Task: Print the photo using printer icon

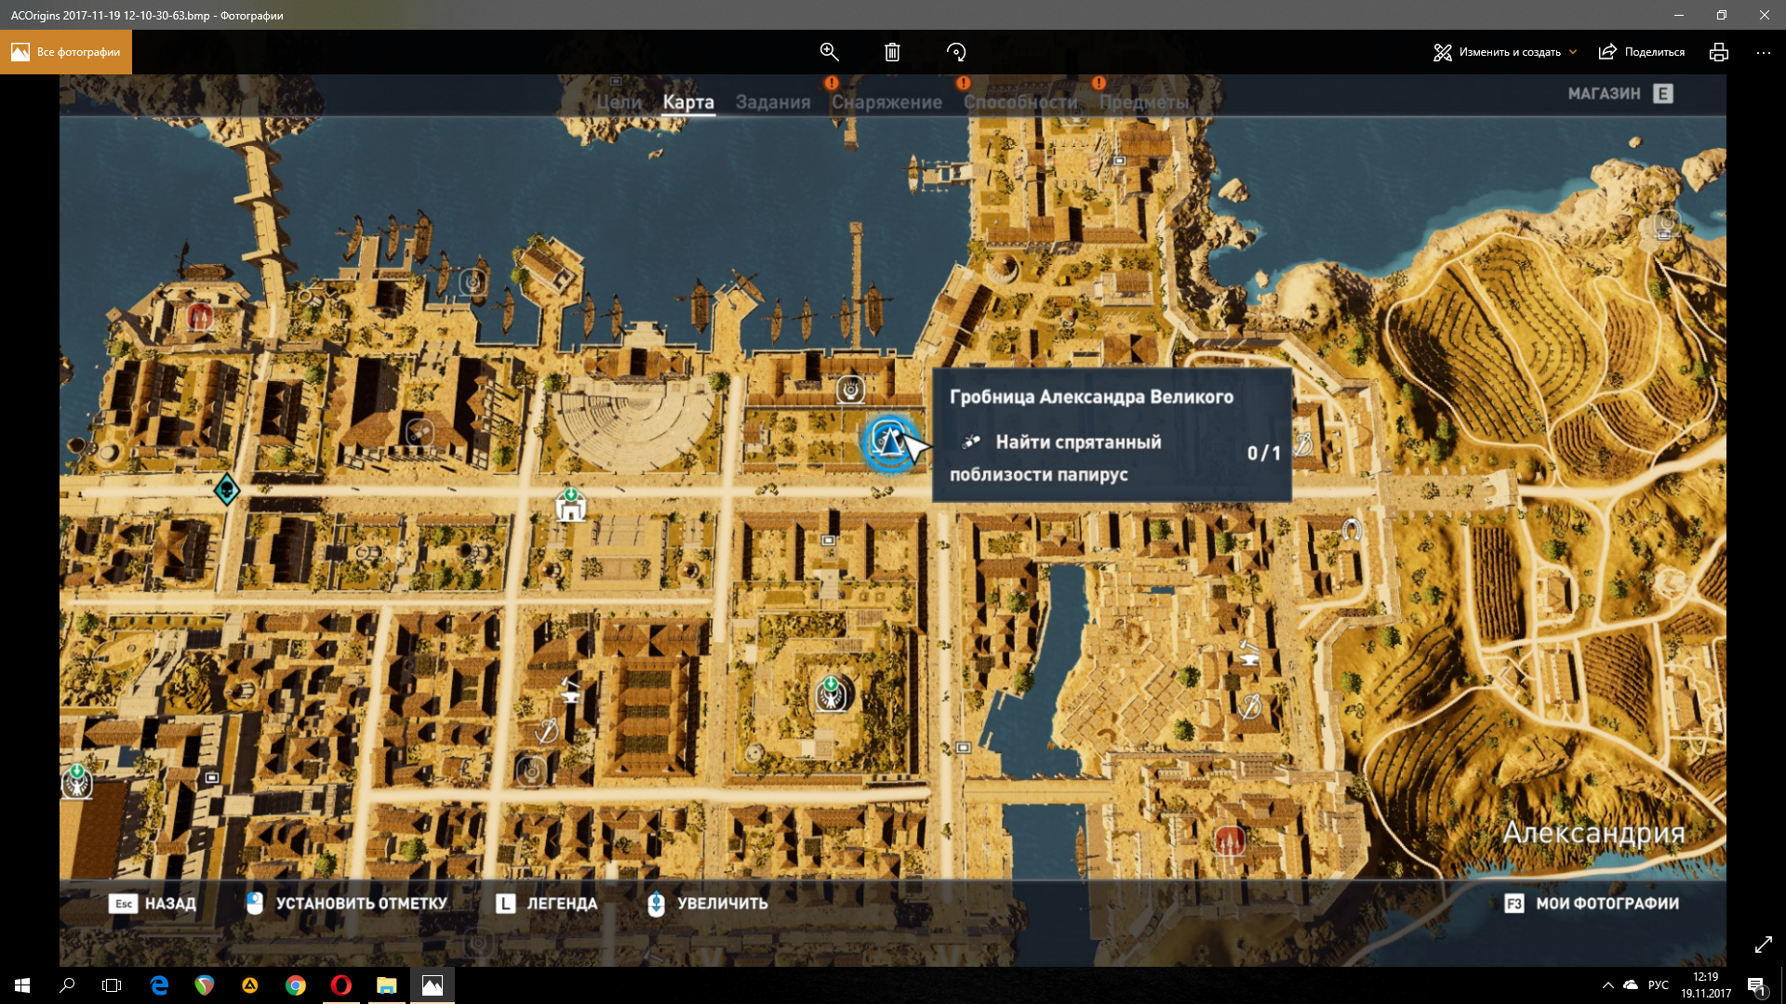Action: (1719, 52)
